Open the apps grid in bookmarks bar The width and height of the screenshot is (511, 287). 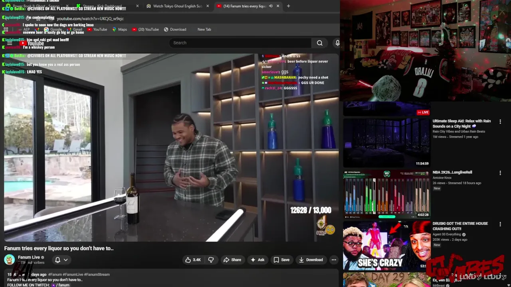pyautogui.click(x=6, y=29)
